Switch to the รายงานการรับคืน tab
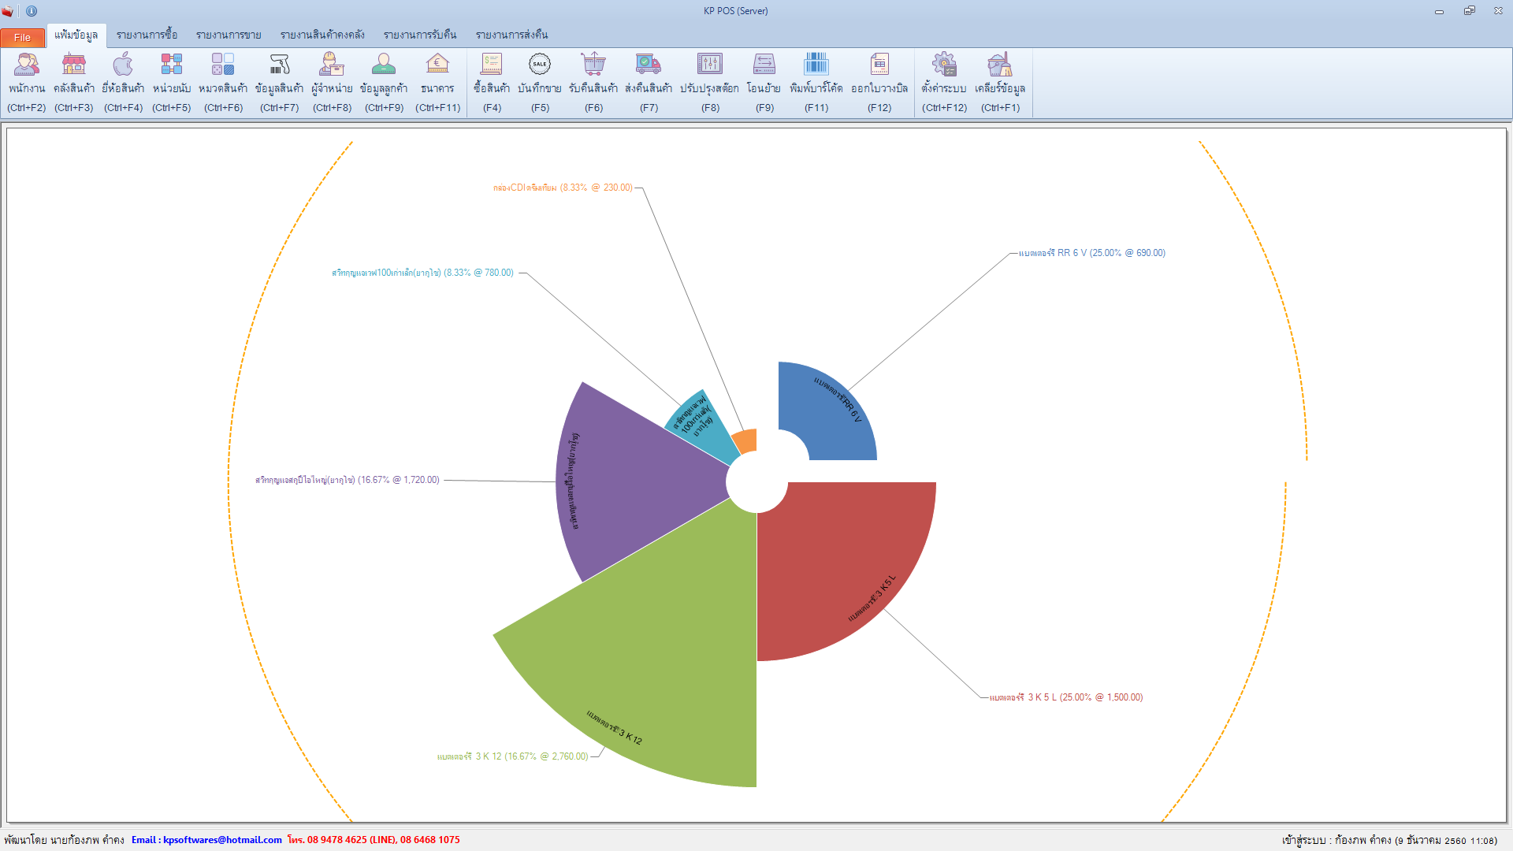The image size is (1513, 851). 420,35
